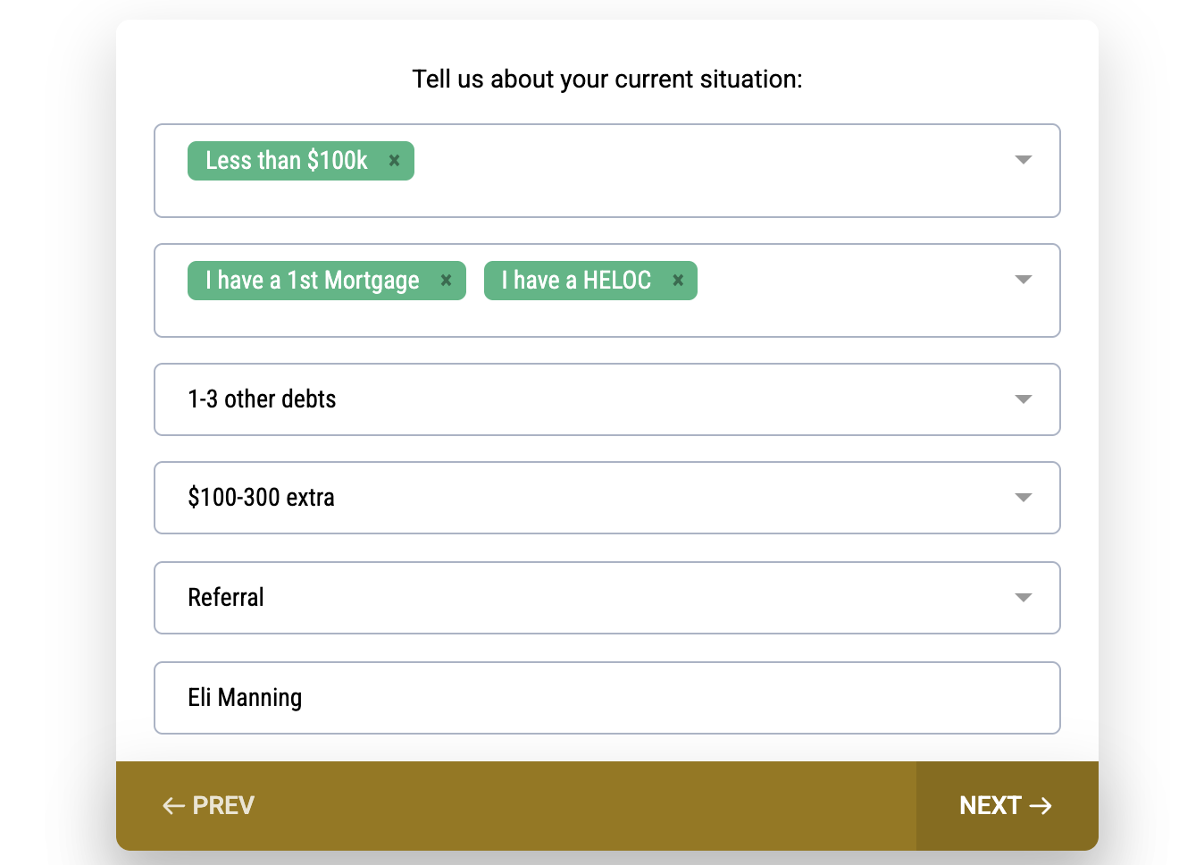The width and height of the screenshot is (1204, 865).
Task: Remove the 'I have a 1st Mortgage' tag
Action: click(446, 281)
